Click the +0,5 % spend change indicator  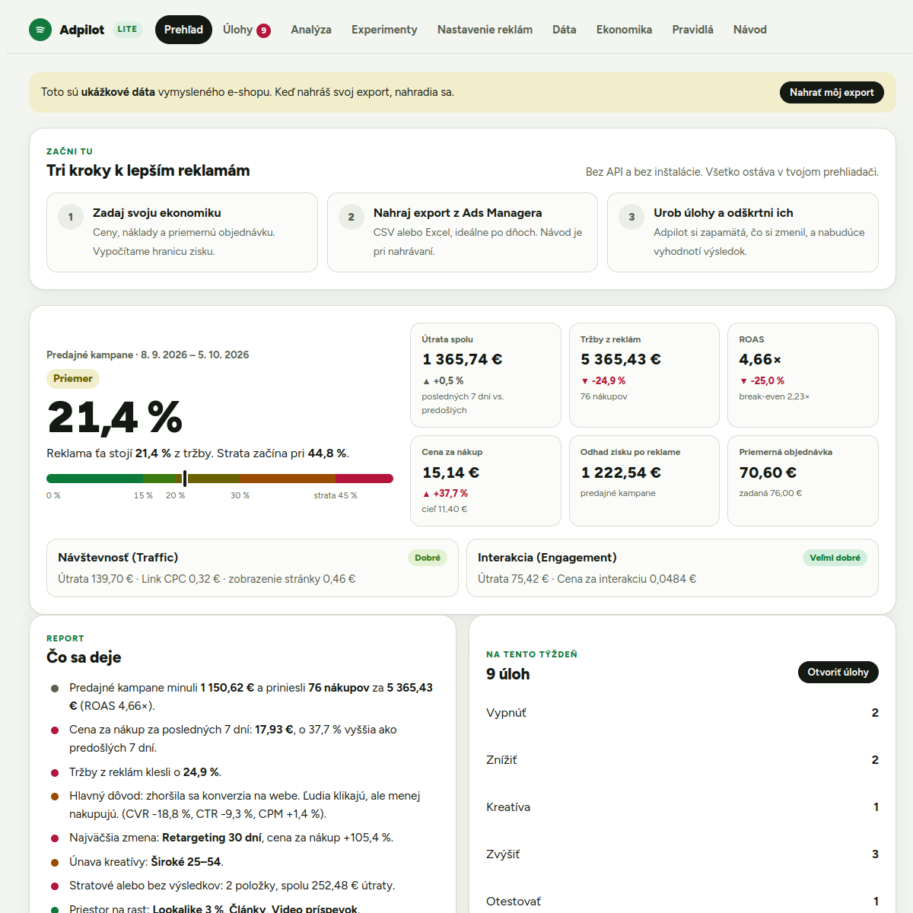443,380
